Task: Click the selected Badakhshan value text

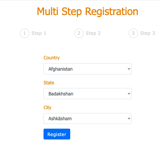Action: pos(61,94)
